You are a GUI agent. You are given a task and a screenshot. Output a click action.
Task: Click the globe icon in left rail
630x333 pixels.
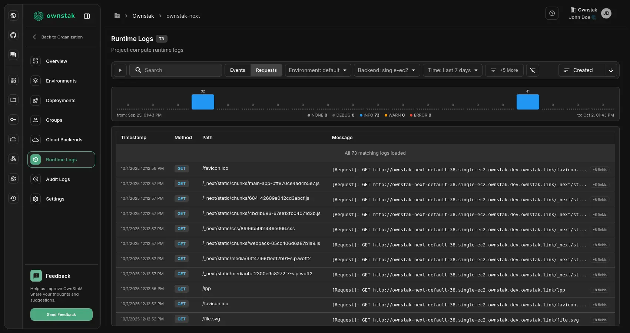click(x=13, y=16)
